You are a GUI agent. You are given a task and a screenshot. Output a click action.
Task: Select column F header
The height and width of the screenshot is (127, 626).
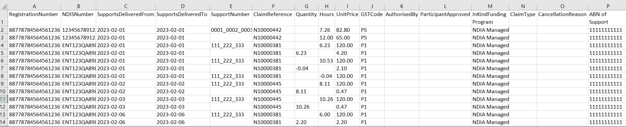coord(273,7)
